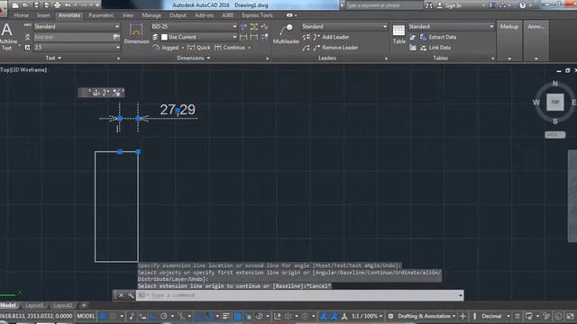Open annotation scale 1:1 / 100% dropdown
The image size is (577, 324).
coord(367,316)
